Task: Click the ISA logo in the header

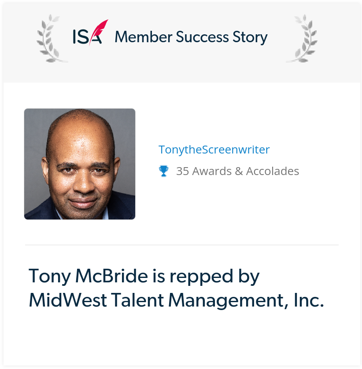Action: tap(91, 33)
